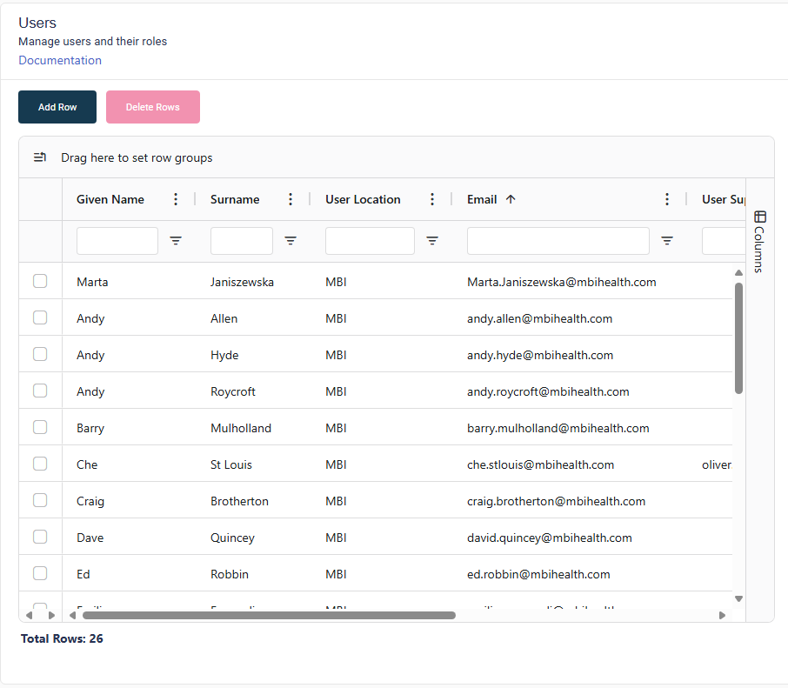
Task: Click the filter icon under Email
Action: pos(667,241)
